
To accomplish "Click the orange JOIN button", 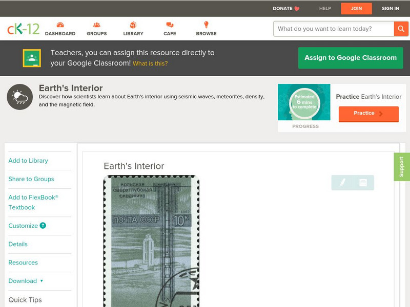I will coord(356,9).
